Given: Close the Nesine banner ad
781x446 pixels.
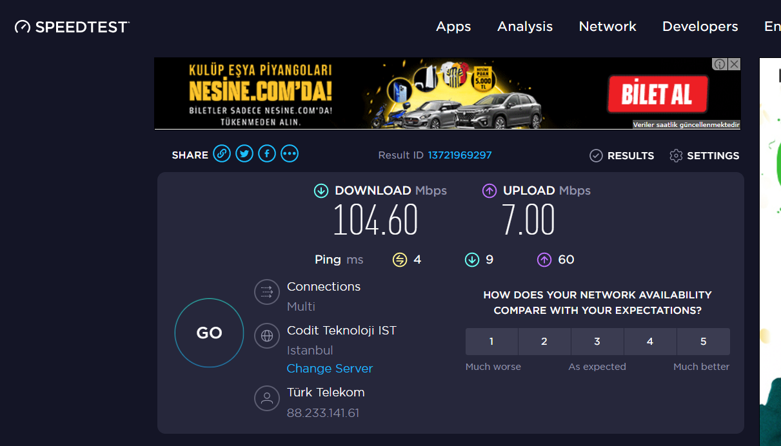Looking at the screenshot, I should pyautogui.click(x=734, y=64).
